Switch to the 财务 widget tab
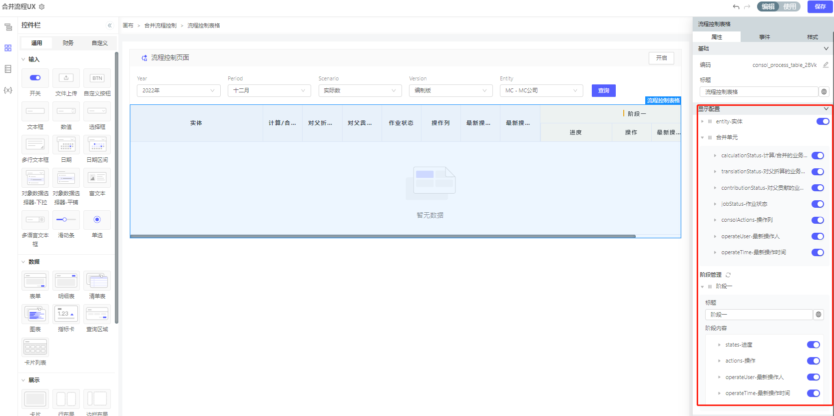834x416 pixels. (68, 43)
